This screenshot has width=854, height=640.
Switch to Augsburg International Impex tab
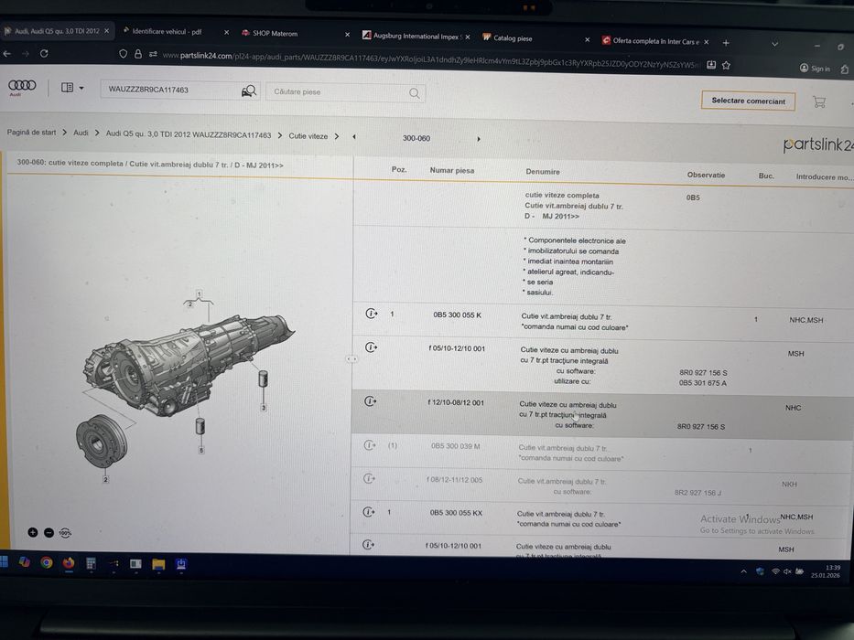pos(416,37)
